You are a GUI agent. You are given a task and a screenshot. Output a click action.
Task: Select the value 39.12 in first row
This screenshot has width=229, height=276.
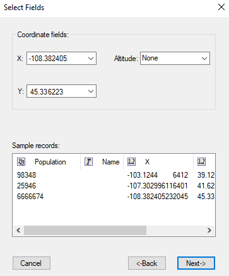(206, 175)
